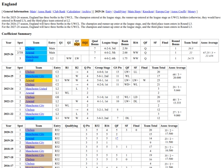Open Arsenal in the 2023-24 rows

pos(30,93)
